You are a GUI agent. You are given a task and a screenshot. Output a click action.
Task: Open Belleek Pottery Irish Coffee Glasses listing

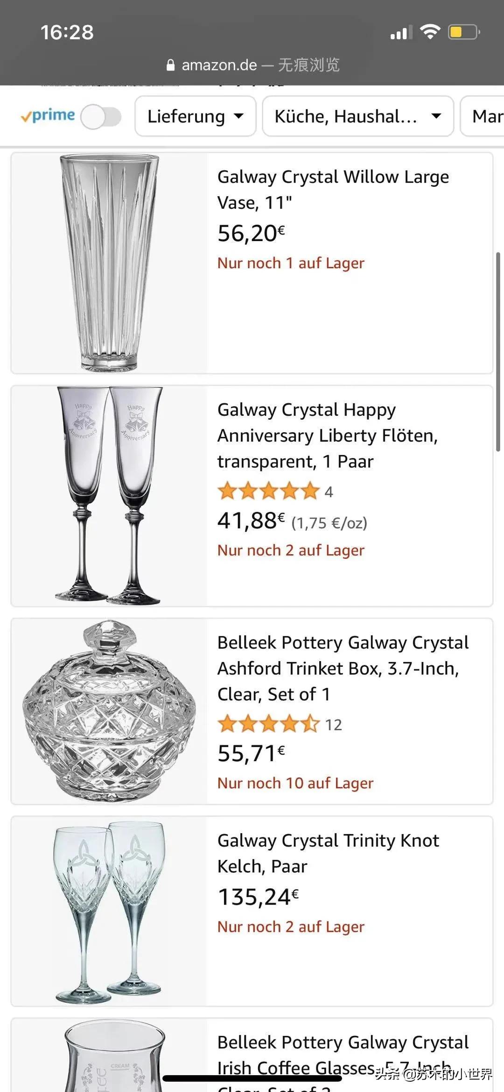[x=343, y=1054]
